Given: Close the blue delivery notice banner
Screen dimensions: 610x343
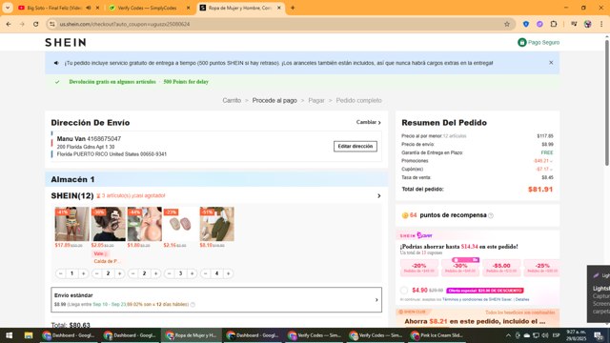Looking at the screenshot, I should tap(551, 63).
